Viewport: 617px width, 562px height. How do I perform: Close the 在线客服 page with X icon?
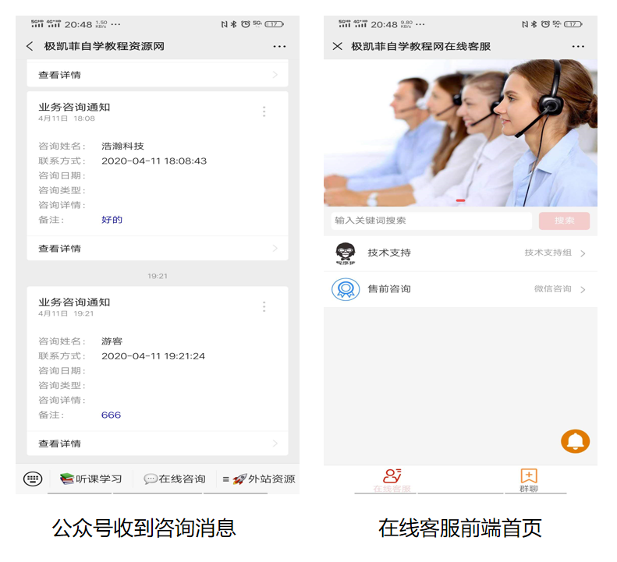pyautogui.click(x=337, y=47)
